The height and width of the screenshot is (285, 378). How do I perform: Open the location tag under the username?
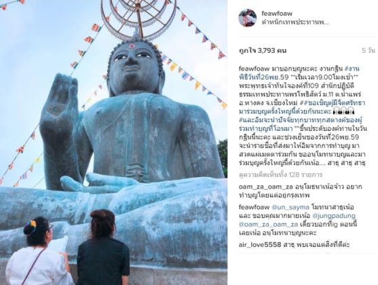pos(295,22)
